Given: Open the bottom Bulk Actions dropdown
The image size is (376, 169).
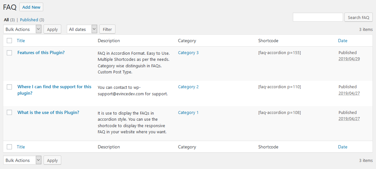Looking at the screenshot, I should tap(22, 160).
